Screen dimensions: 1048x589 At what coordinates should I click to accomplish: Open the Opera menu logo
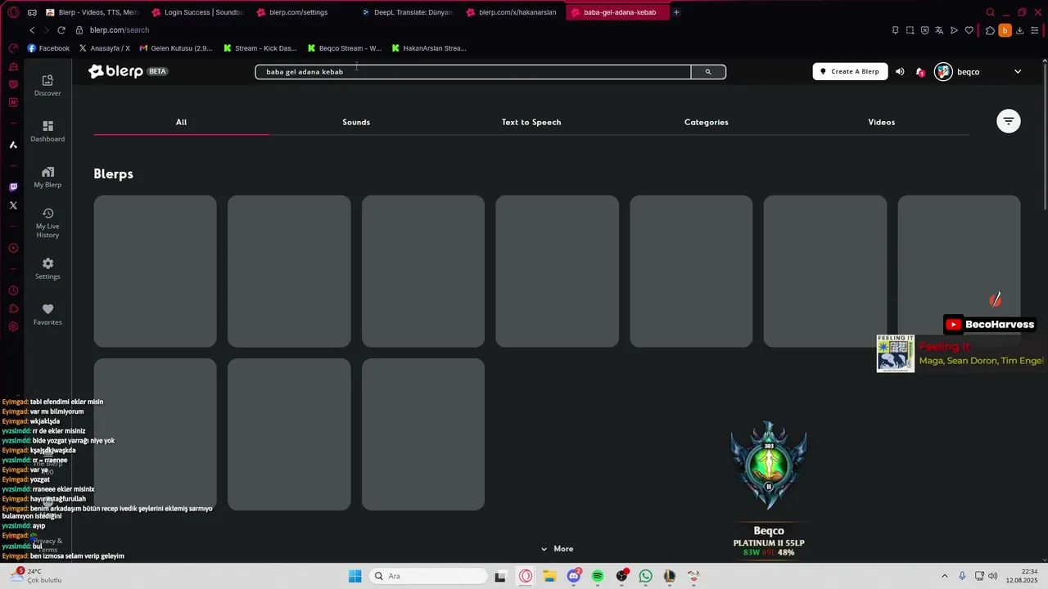click(13, 12)
